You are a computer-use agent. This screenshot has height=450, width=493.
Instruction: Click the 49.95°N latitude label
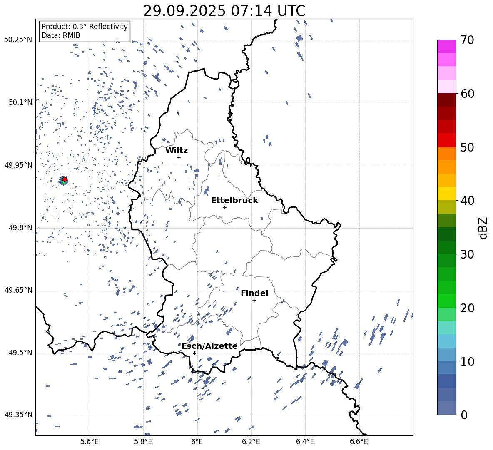[x=18, y=165]
